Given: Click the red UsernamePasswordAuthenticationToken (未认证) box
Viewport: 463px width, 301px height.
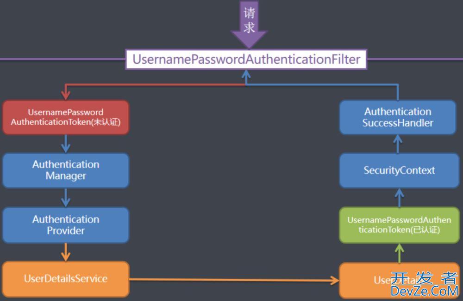Looking at the screenshot, I should [66, 117].
